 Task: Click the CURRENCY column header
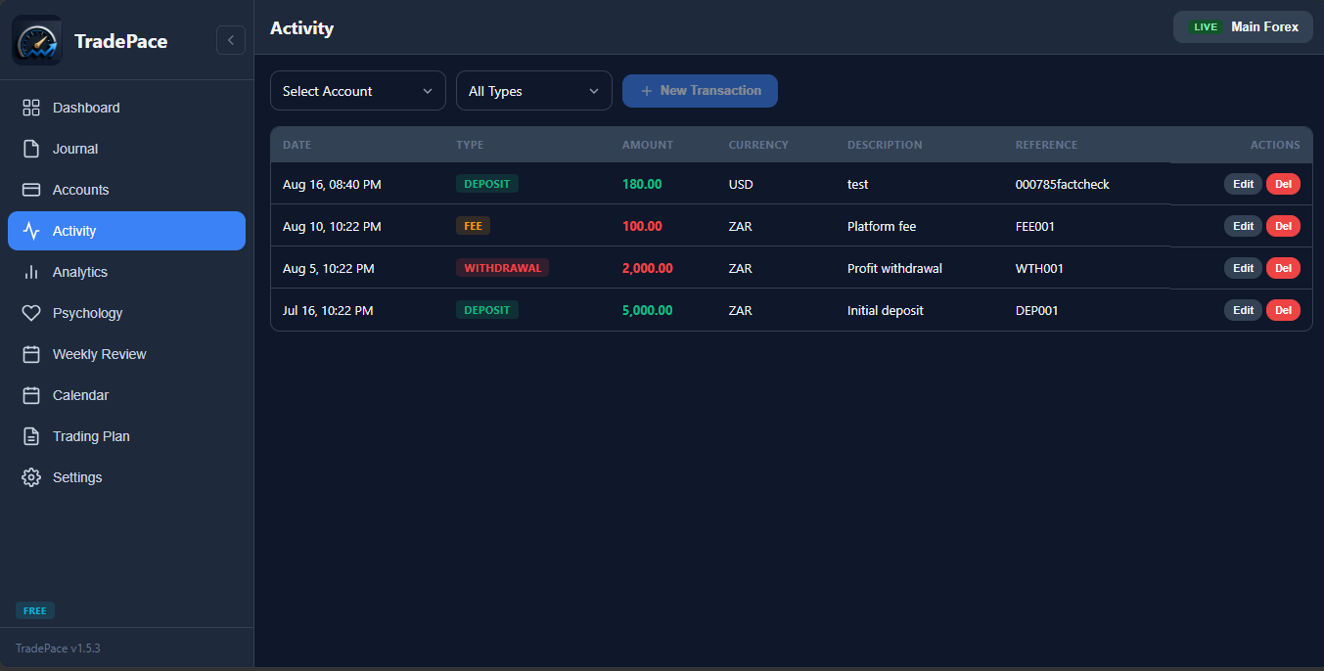[758, 145]
